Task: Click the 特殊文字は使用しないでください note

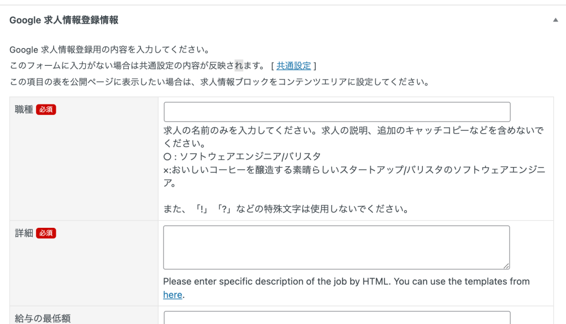Action: (286, 209)
